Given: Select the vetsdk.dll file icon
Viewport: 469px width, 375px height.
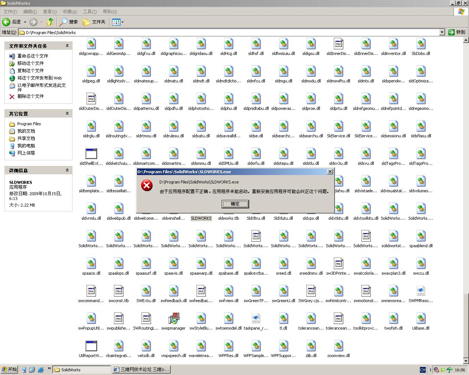Looking at the screenshot, I should [x=146, y=346].
